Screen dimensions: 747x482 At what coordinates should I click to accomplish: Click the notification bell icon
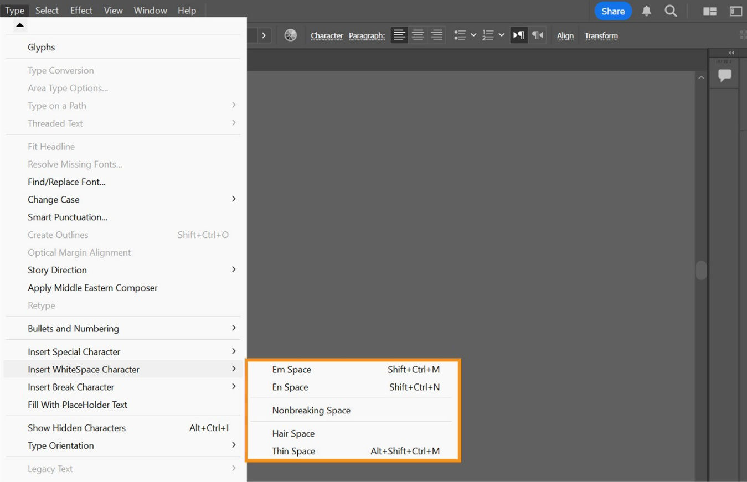[x=646, y=11]
